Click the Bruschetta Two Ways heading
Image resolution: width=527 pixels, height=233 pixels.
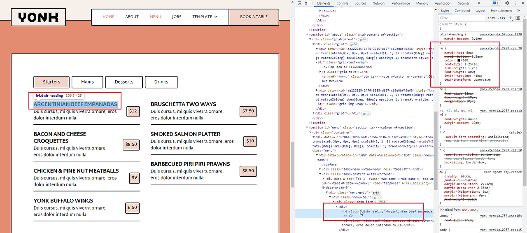point(183,104)
